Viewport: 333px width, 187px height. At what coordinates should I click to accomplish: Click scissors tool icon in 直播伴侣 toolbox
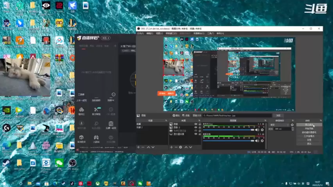pos(96,109)
